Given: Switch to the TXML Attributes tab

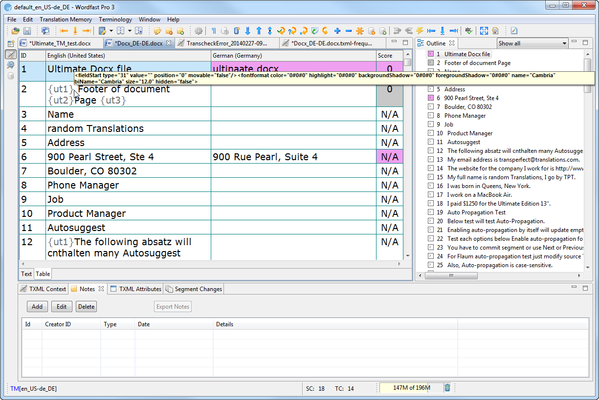Looking at the screenshot, I should (136, 289).
